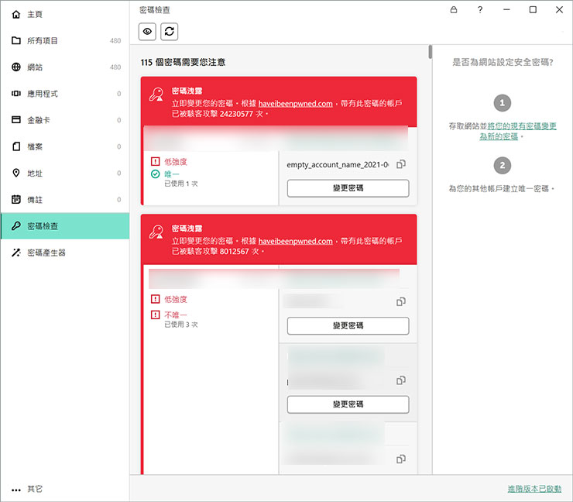This screenshot has height=502, width=573.
Task: Click the 不唯一 status in second card
Action: coord(176,315)
